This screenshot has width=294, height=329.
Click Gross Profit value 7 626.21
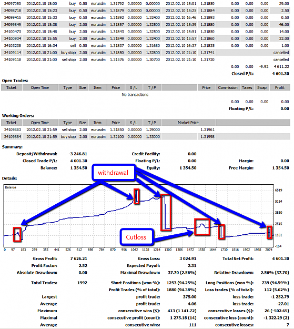pyautogui.click(x=79, y=258)
